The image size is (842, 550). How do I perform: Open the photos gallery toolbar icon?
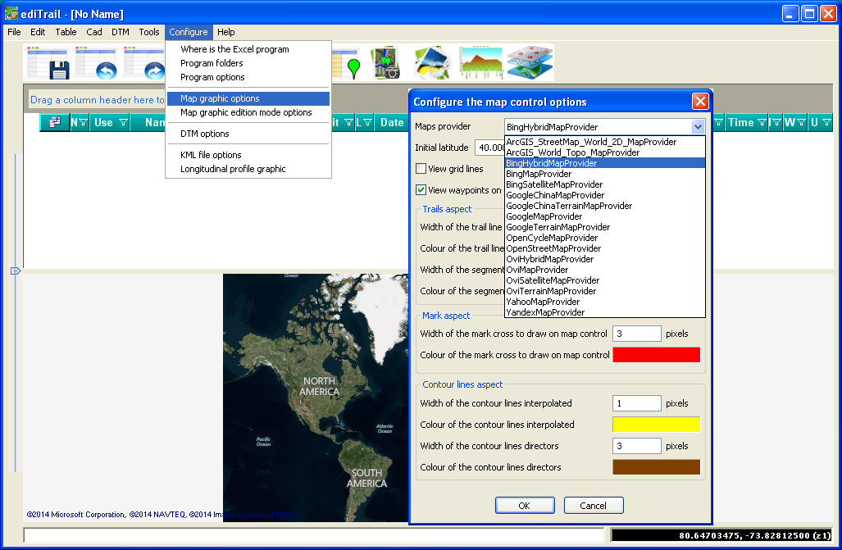432,63
